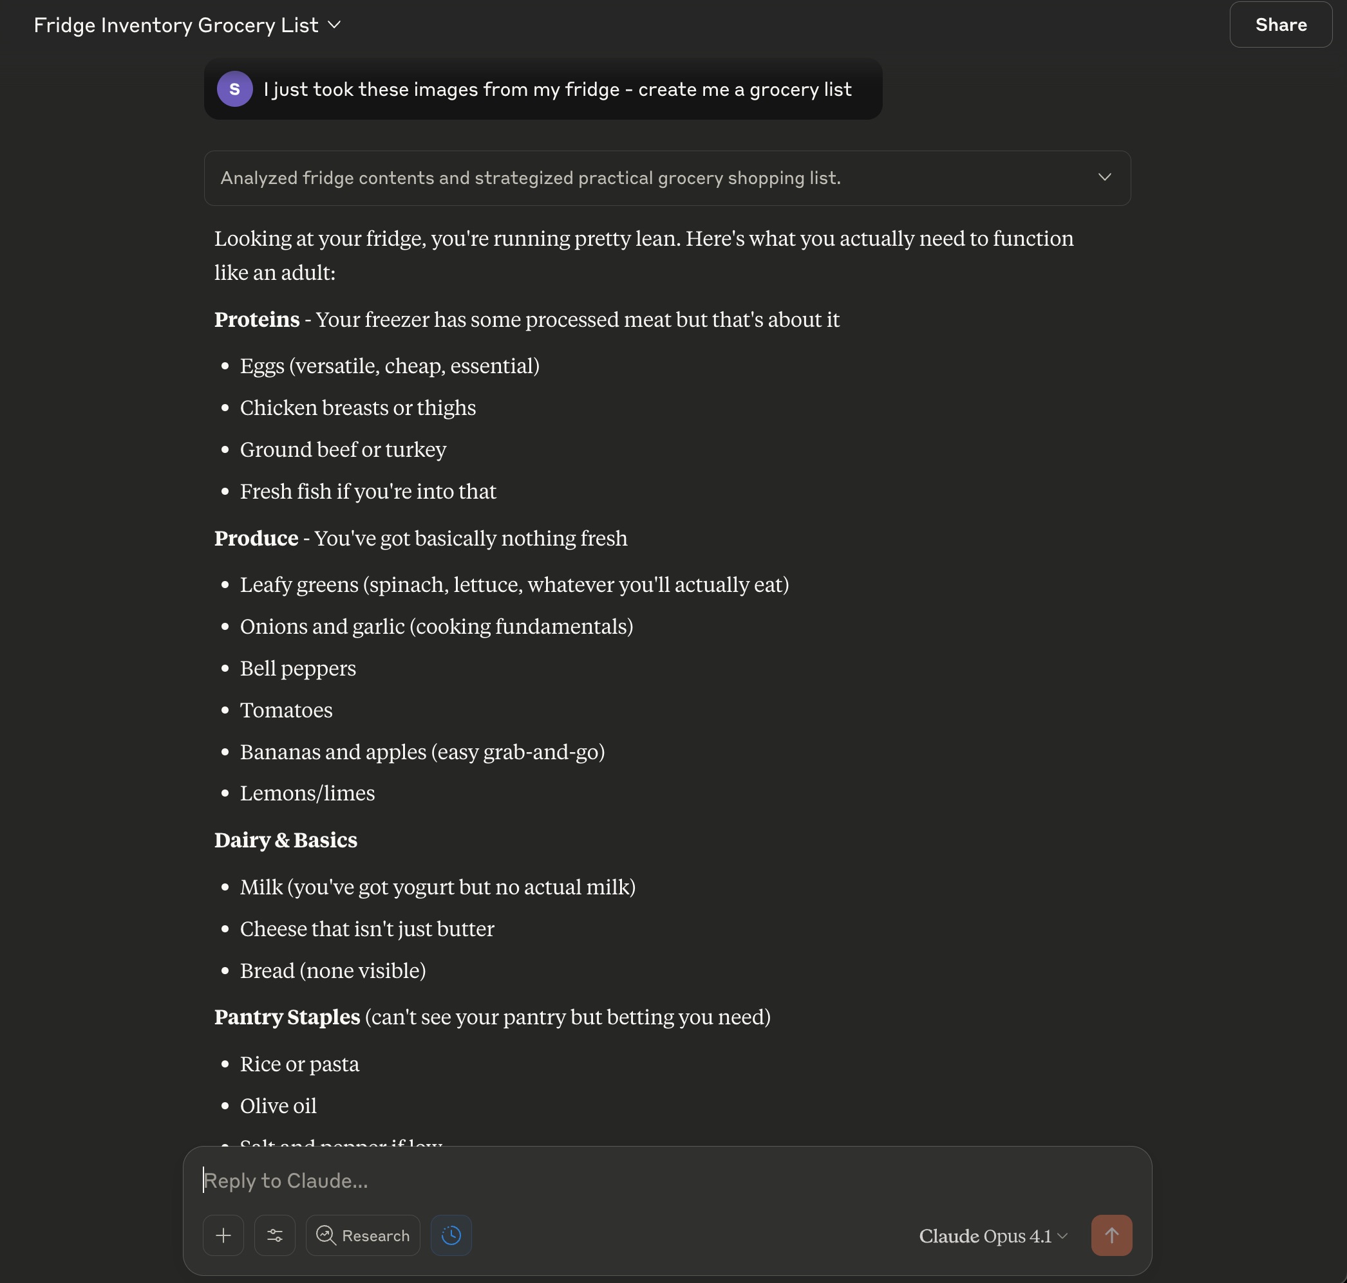Click the plus icon to add attachments
The height and width of the screenshot is (1283, 1347).
[223, 1235]
